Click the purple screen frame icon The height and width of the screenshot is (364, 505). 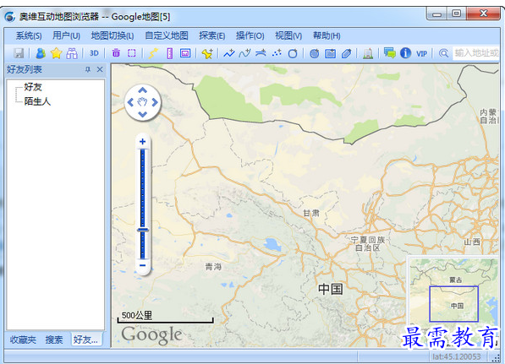(x=185, y=53)
